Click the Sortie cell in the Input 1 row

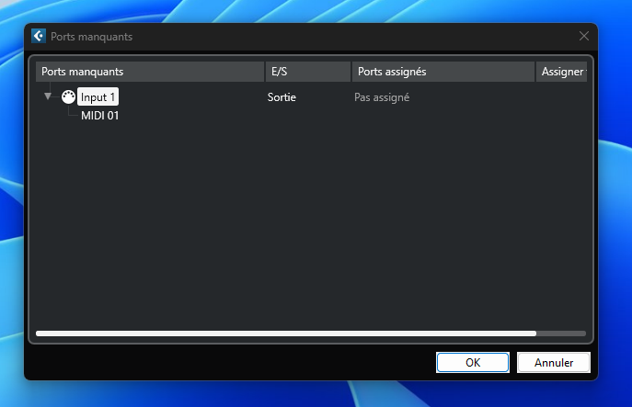coord(282,97)
